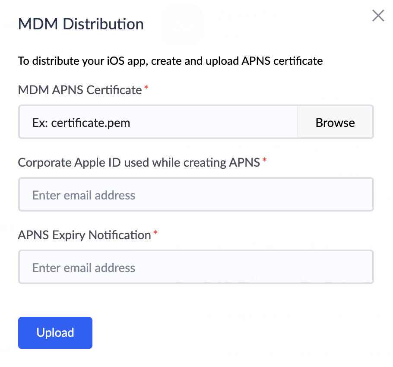Image resolution: width=393 pixels, height=367 pixels.
Task: Dismiss the MDM Distribution dialog
Action: 378,16
